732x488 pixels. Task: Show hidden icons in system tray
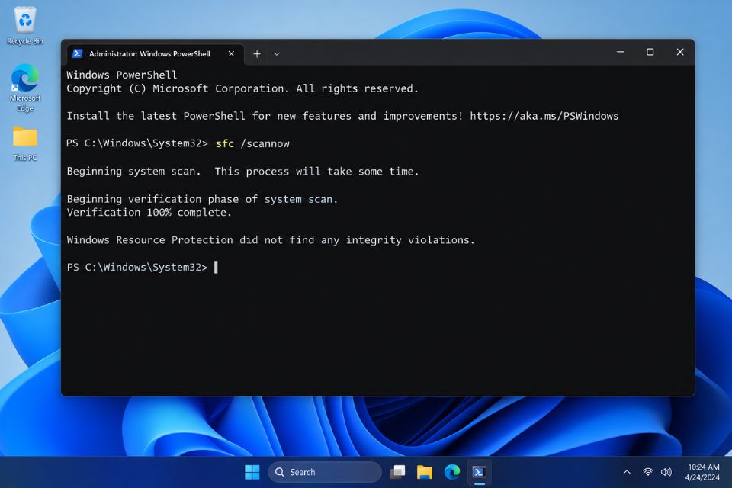[627, 472]
